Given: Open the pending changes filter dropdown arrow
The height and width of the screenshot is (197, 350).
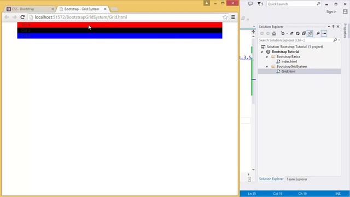Looking at the screenshot, I should point(287,33).
